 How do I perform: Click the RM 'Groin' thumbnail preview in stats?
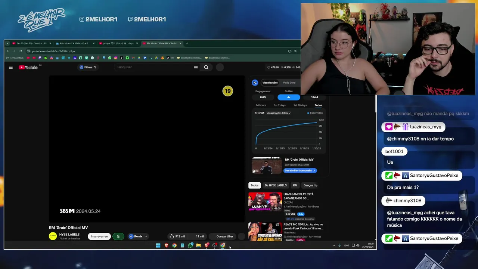click(x=267, y=166)
